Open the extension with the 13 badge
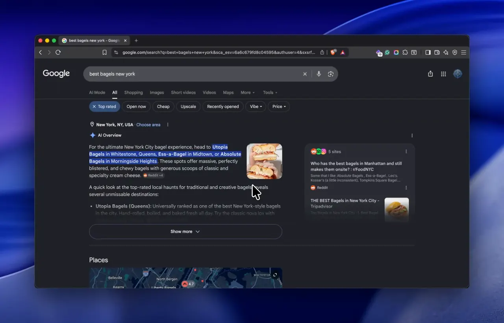 [379, 53]
